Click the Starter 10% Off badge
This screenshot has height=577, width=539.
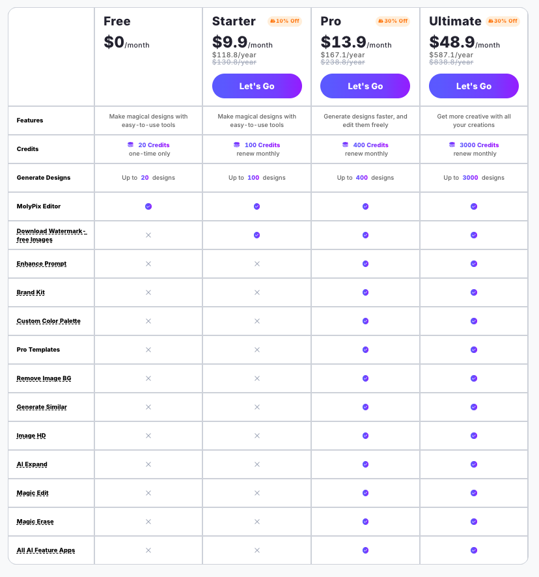point(284,21)
